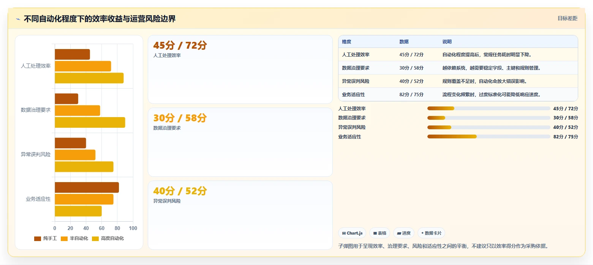The height and width of the screenshot is (265, 593).
Task: Click 82分 / 75分 in the table
Action: (411, 95)
